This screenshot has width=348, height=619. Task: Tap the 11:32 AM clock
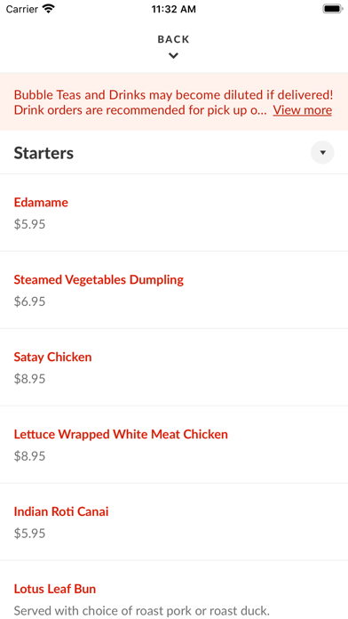tap(174, 9)
